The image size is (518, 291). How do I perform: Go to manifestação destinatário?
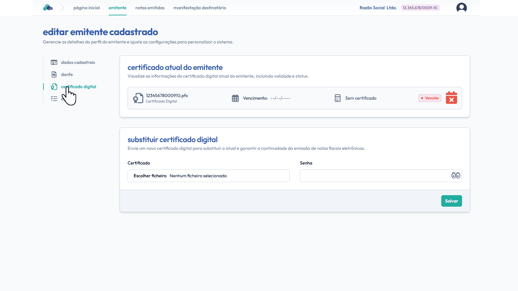tap(200, 8)
